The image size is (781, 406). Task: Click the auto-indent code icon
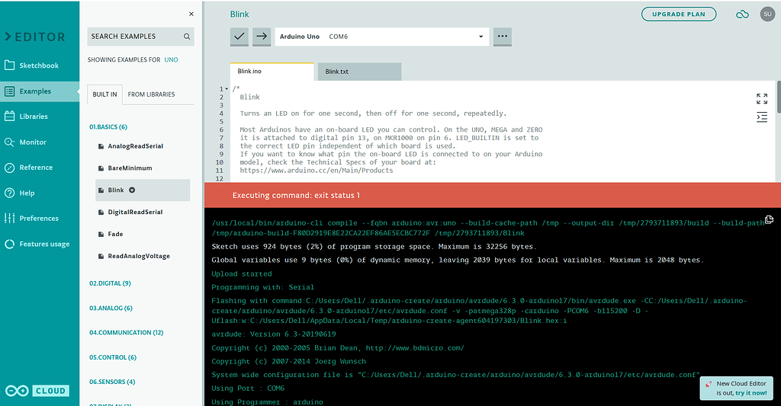(762, 117)
